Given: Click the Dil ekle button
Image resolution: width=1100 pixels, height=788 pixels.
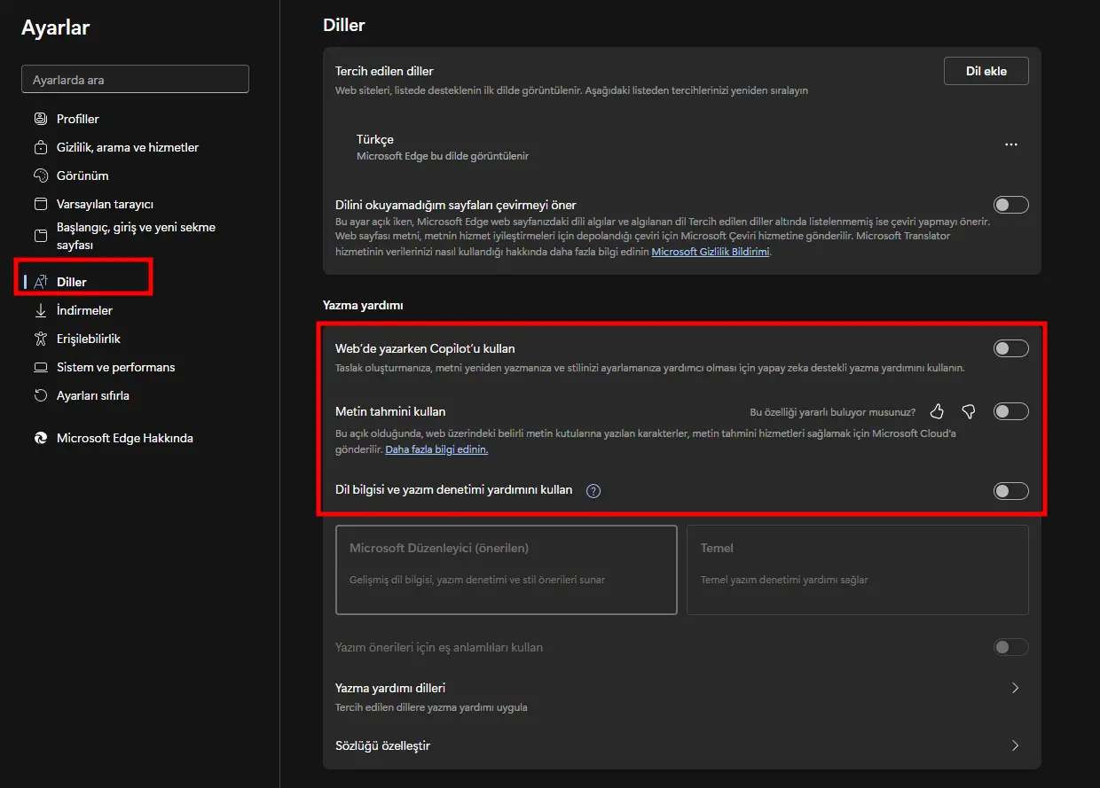Looking at the screenshot, I should pos(986,71).
